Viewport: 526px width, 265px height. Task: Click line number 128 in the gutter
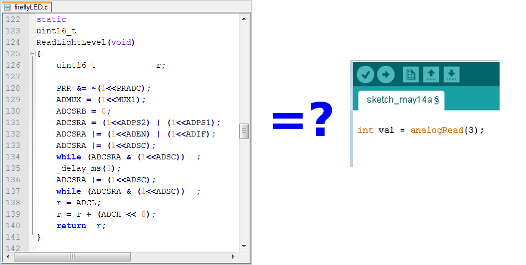pyautogui.click(x=13, y=88)
